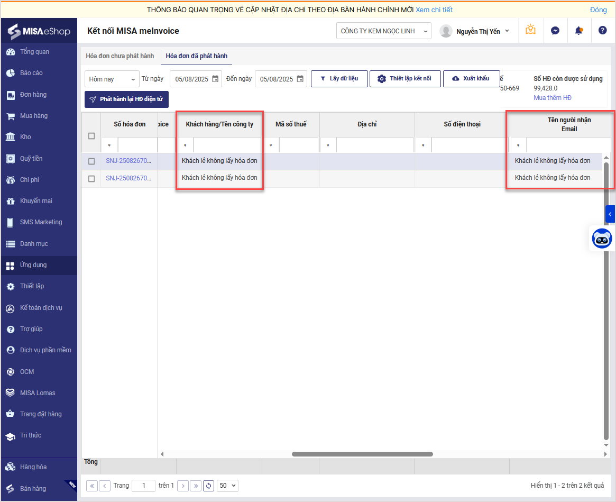Open Hàng hóa goods icon
The height and width of the screenshot is (502, 616).
(x=11, y=467)
